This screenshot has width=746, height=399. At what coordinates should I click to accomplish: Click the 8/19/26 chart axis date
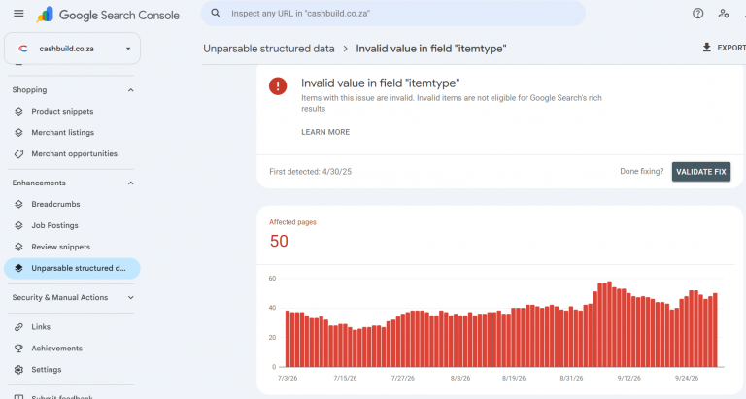pos(514,378)
